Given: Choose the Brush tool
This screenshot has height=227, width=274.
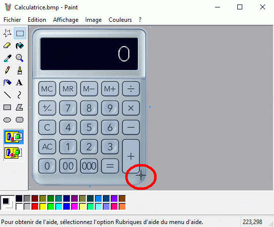Looking at the screenshot, I should pos(20,70).
